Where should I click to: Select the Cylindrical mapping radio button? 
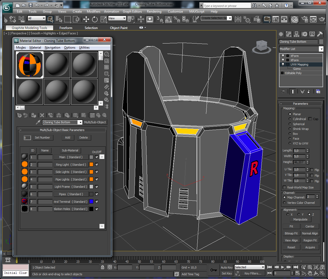click(x=290, y=119)
